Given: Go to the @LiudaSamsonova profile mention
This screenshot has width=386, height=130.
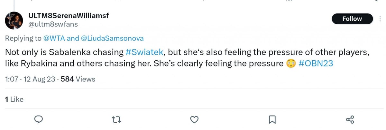Looking at the screenshot, I should tap(112, 39).
